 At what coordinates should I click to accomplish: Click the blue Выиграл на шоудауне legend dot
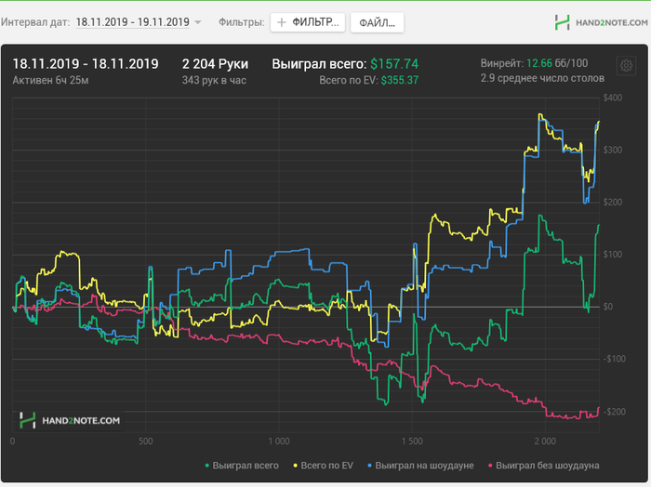pos(370,466)
